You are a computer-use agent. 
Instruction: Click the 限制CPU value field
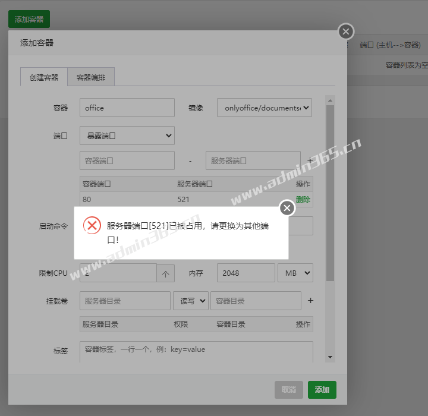pos(118,273)
